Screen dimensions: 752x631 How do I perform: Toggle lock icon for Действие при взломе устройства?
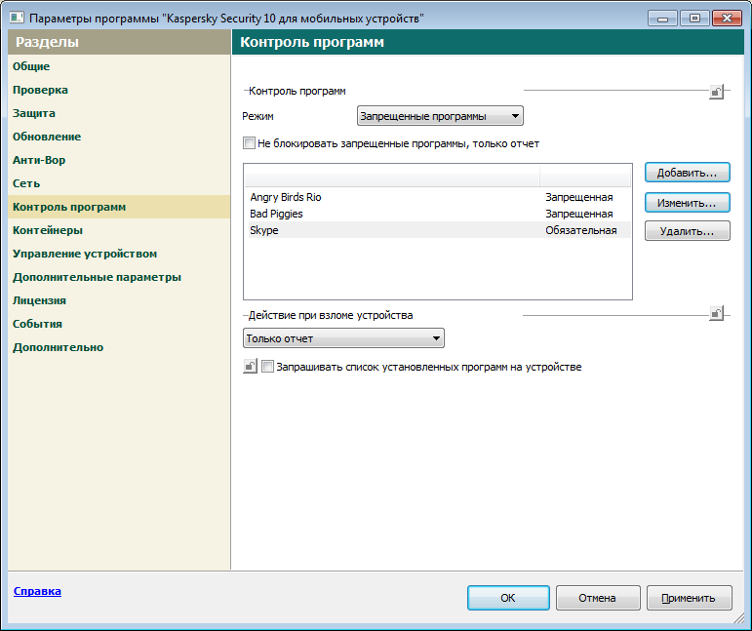click(716, 314)
